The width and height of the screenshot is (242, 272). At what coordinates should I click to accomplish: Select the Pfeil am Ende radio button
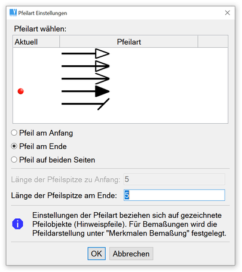pos(14,146)
